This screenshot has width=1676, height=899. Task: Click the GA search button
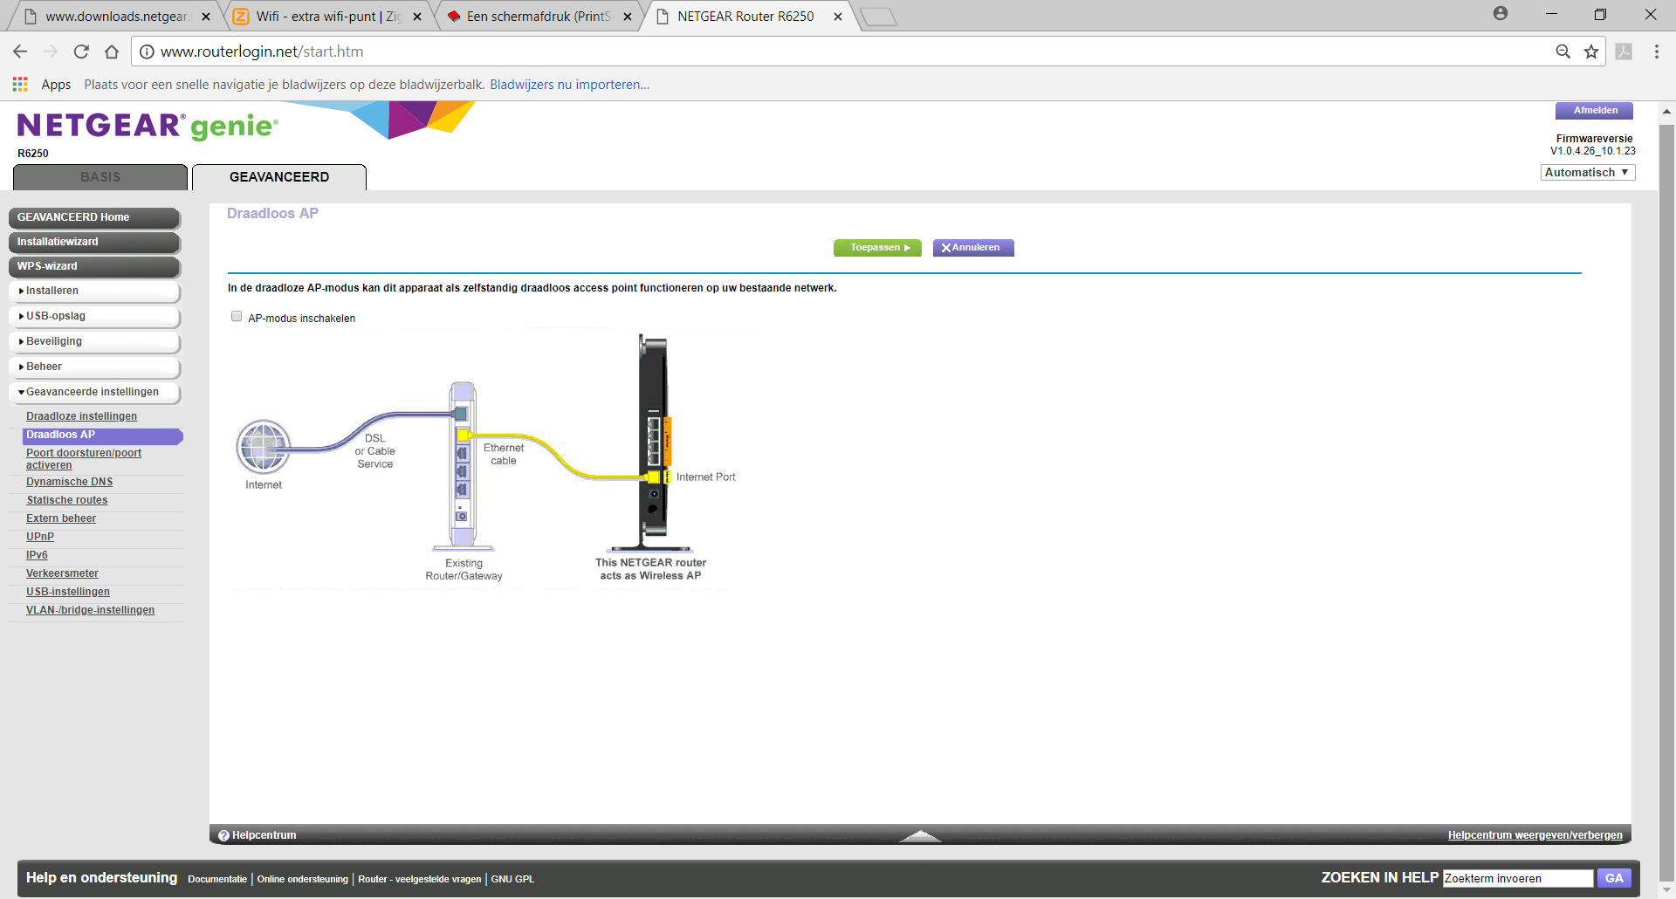pyautogui.click(x=1613, y=878)
